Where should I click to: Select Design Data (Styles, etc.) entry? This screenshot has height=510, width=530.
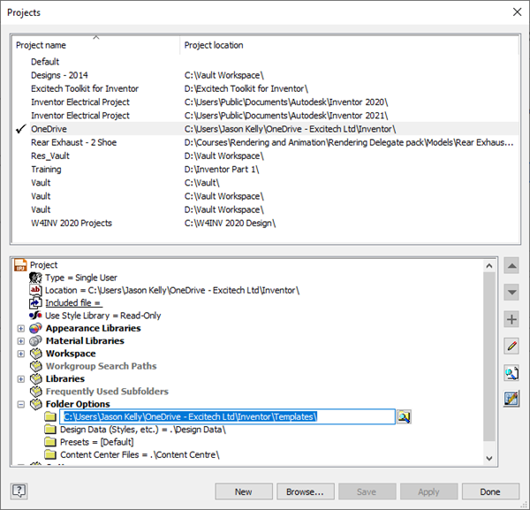143,430
